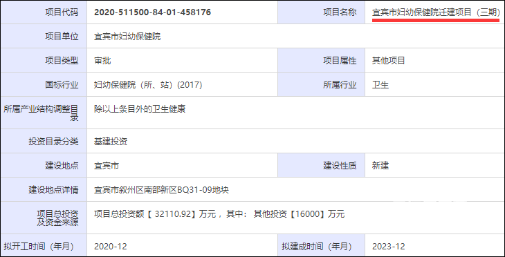505x257 pixels.
Task: Click the planned completion date 2023-12
Action: click(388, 247)
